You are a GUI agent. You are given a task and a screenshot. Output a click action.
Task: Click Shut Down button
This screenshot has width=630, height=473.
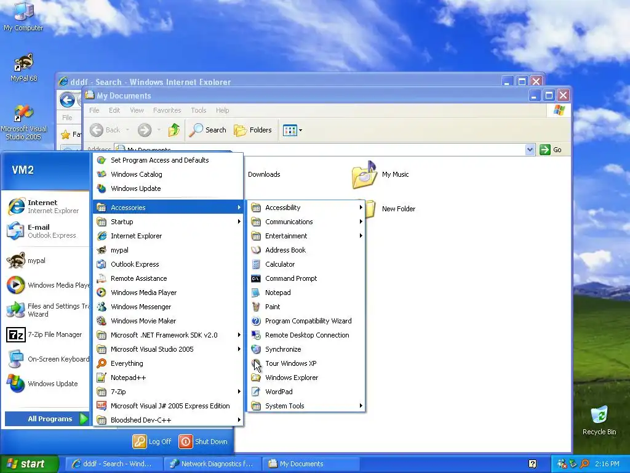[x=203, y=442]
